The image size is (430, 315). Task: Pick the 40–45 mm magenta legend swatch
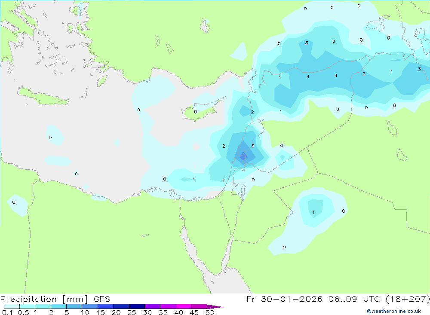(x=184, y=306)
